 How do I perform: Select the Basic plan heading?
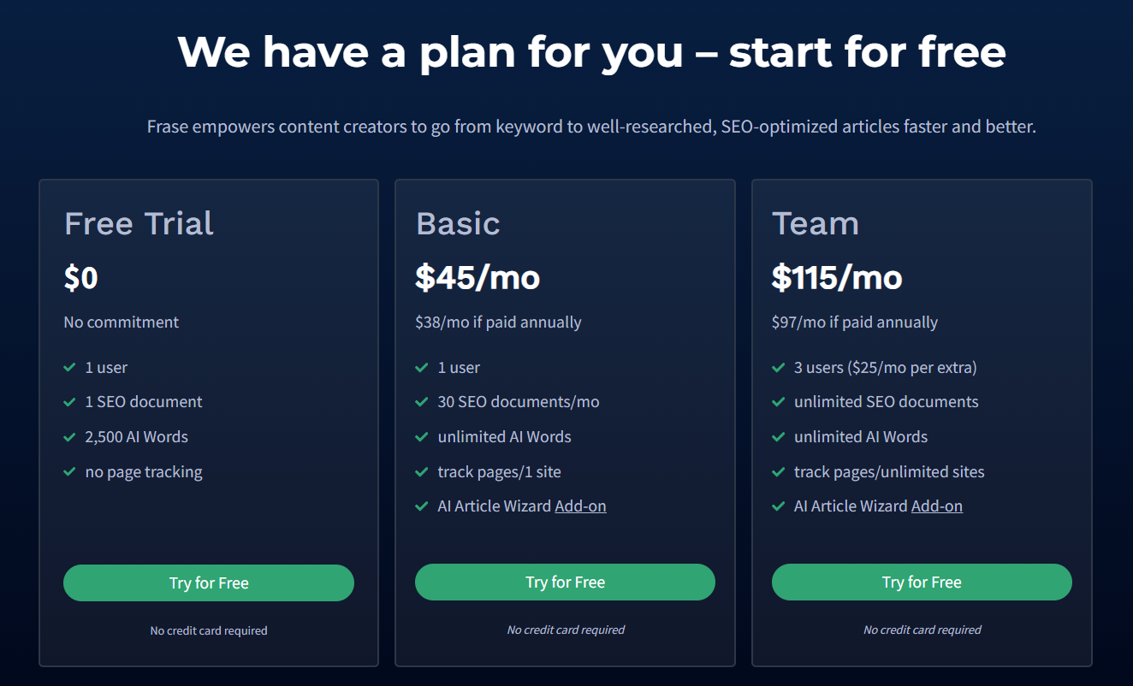[x=458, y=224]
